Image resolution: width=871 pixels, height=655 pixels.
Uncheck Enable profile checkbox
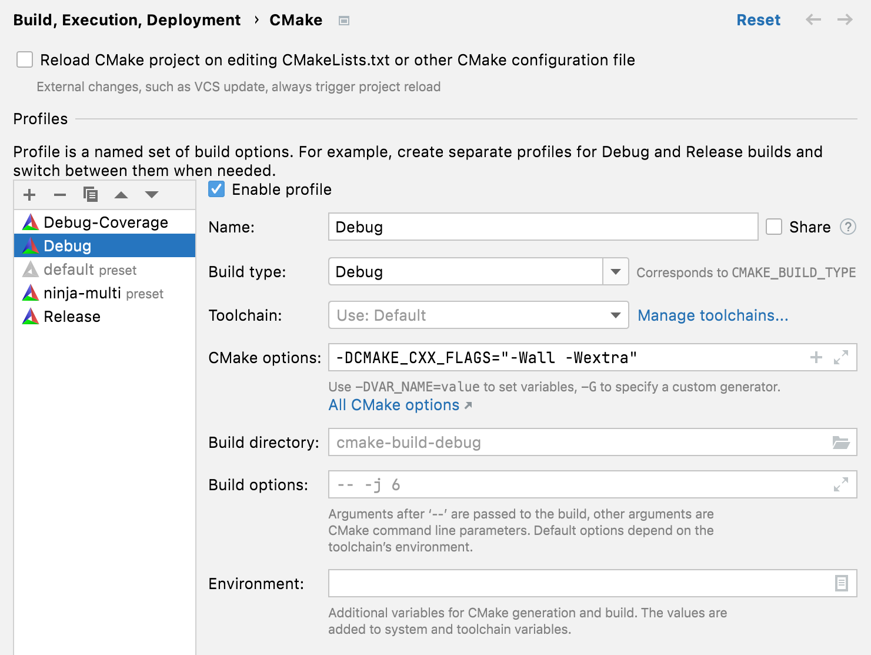(x=216, y=189)
